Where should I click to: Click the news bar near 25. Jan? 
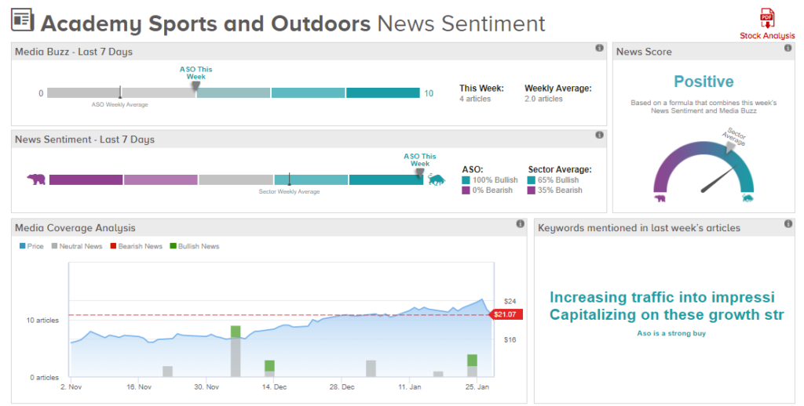[472, 365]
